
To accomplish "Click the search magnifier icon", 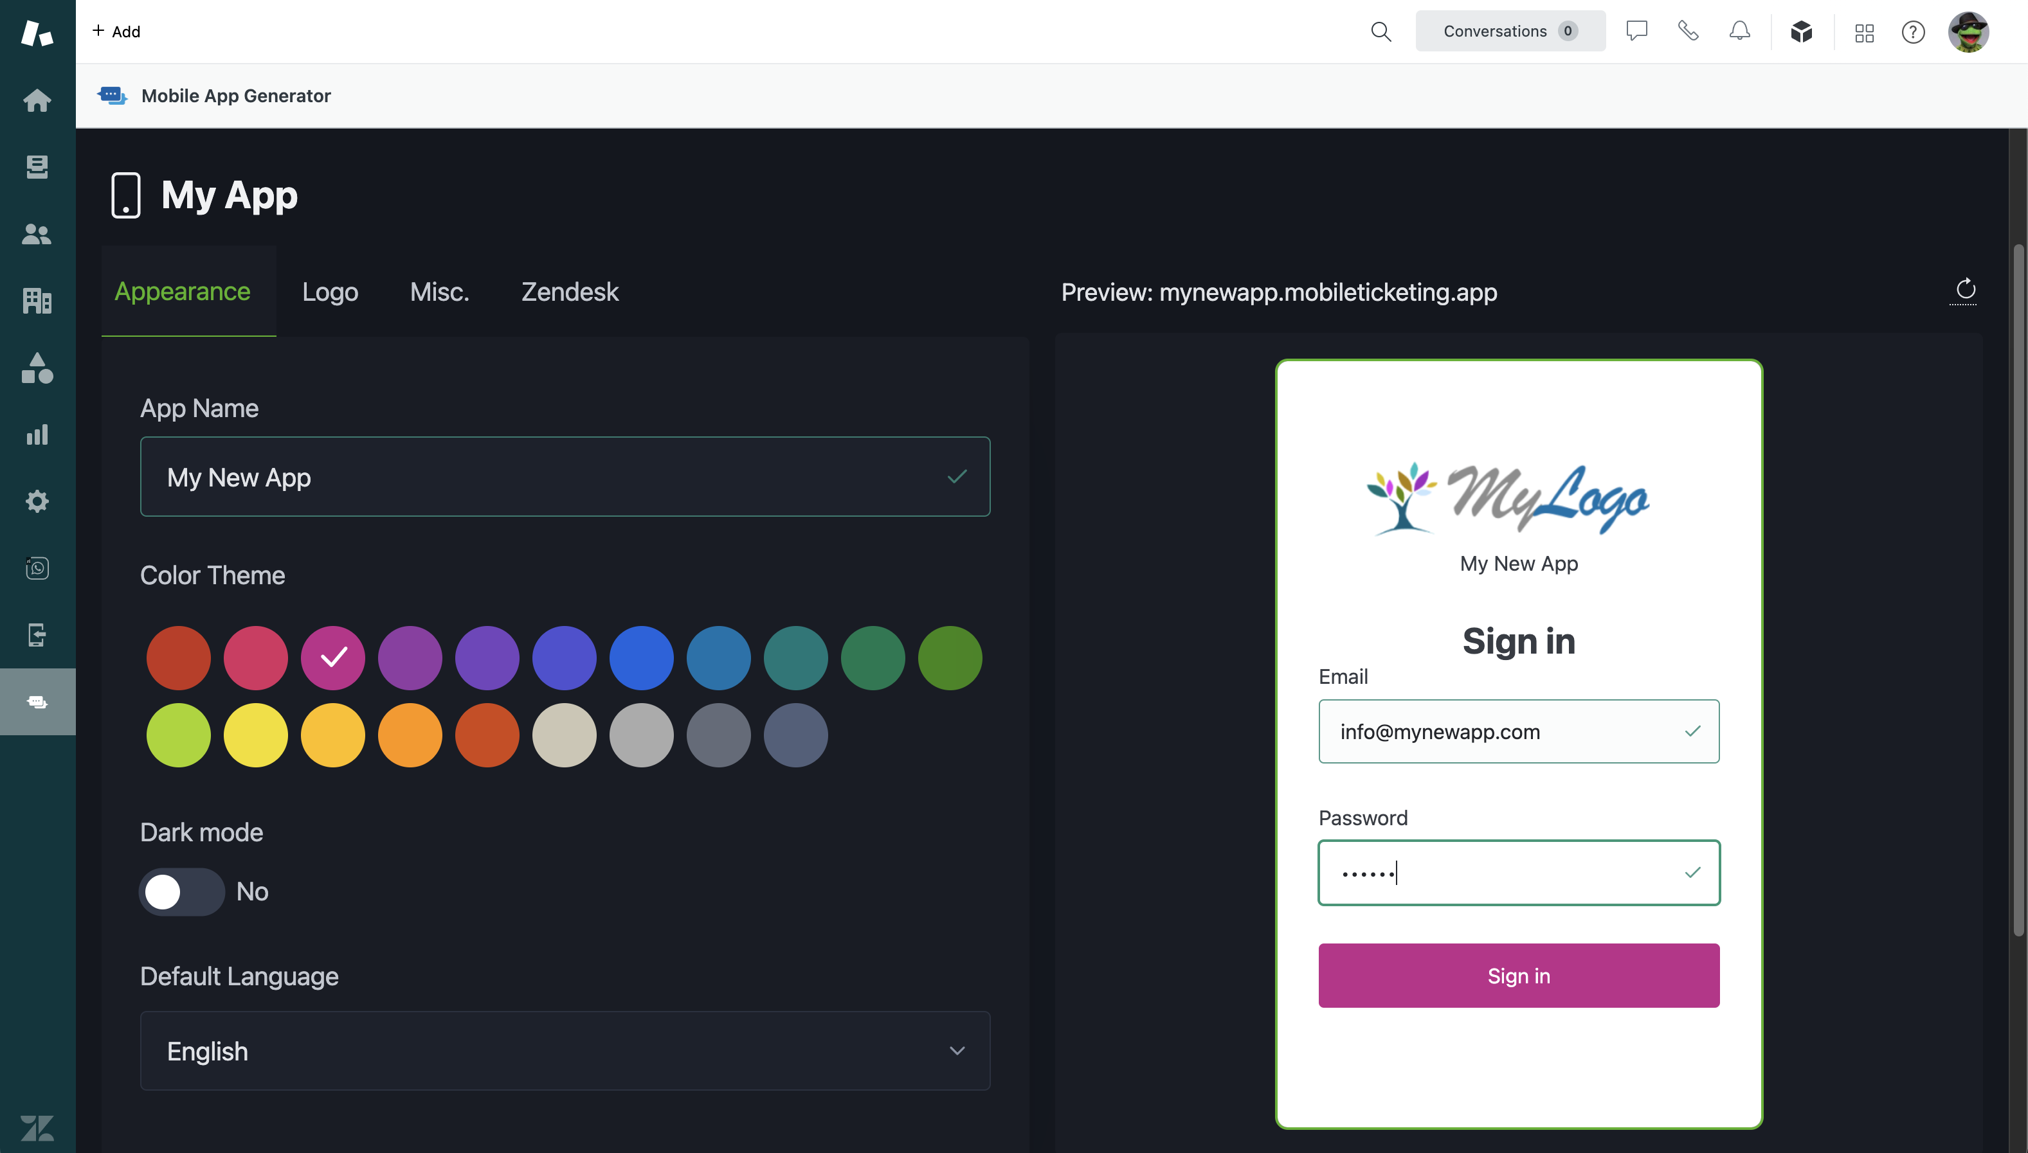I will 1381,31.
